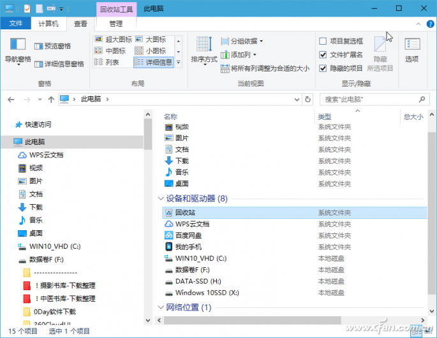Expand the 网络位置 (1) group

(161, 307)
